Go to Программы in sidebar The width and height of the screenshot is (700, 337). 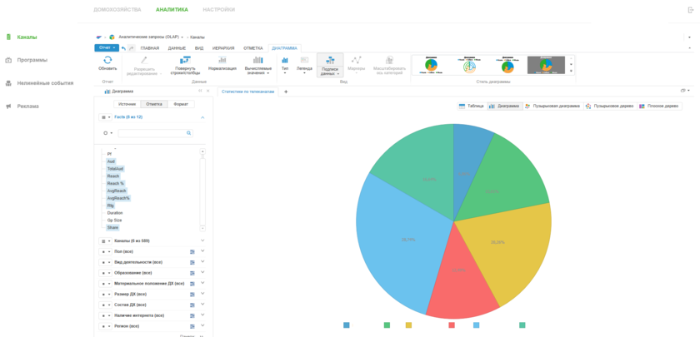[32, 60]
